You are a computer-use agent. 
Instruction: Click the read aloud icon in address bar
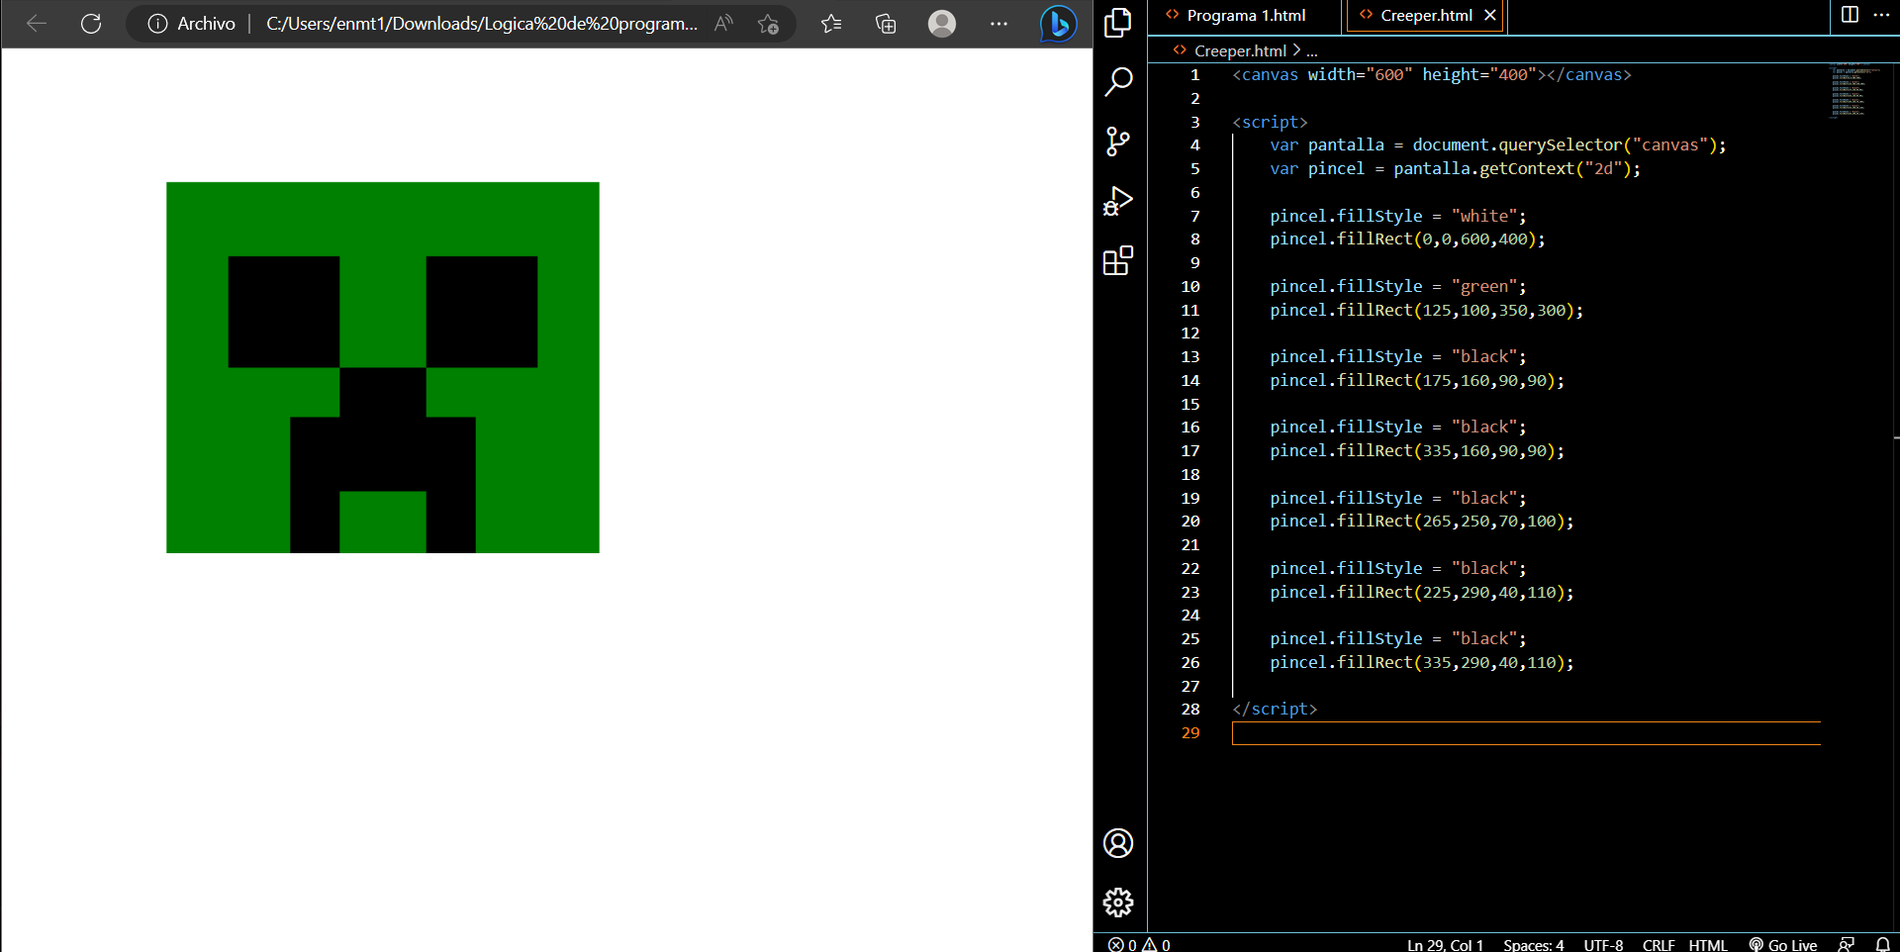pos(723,24)
